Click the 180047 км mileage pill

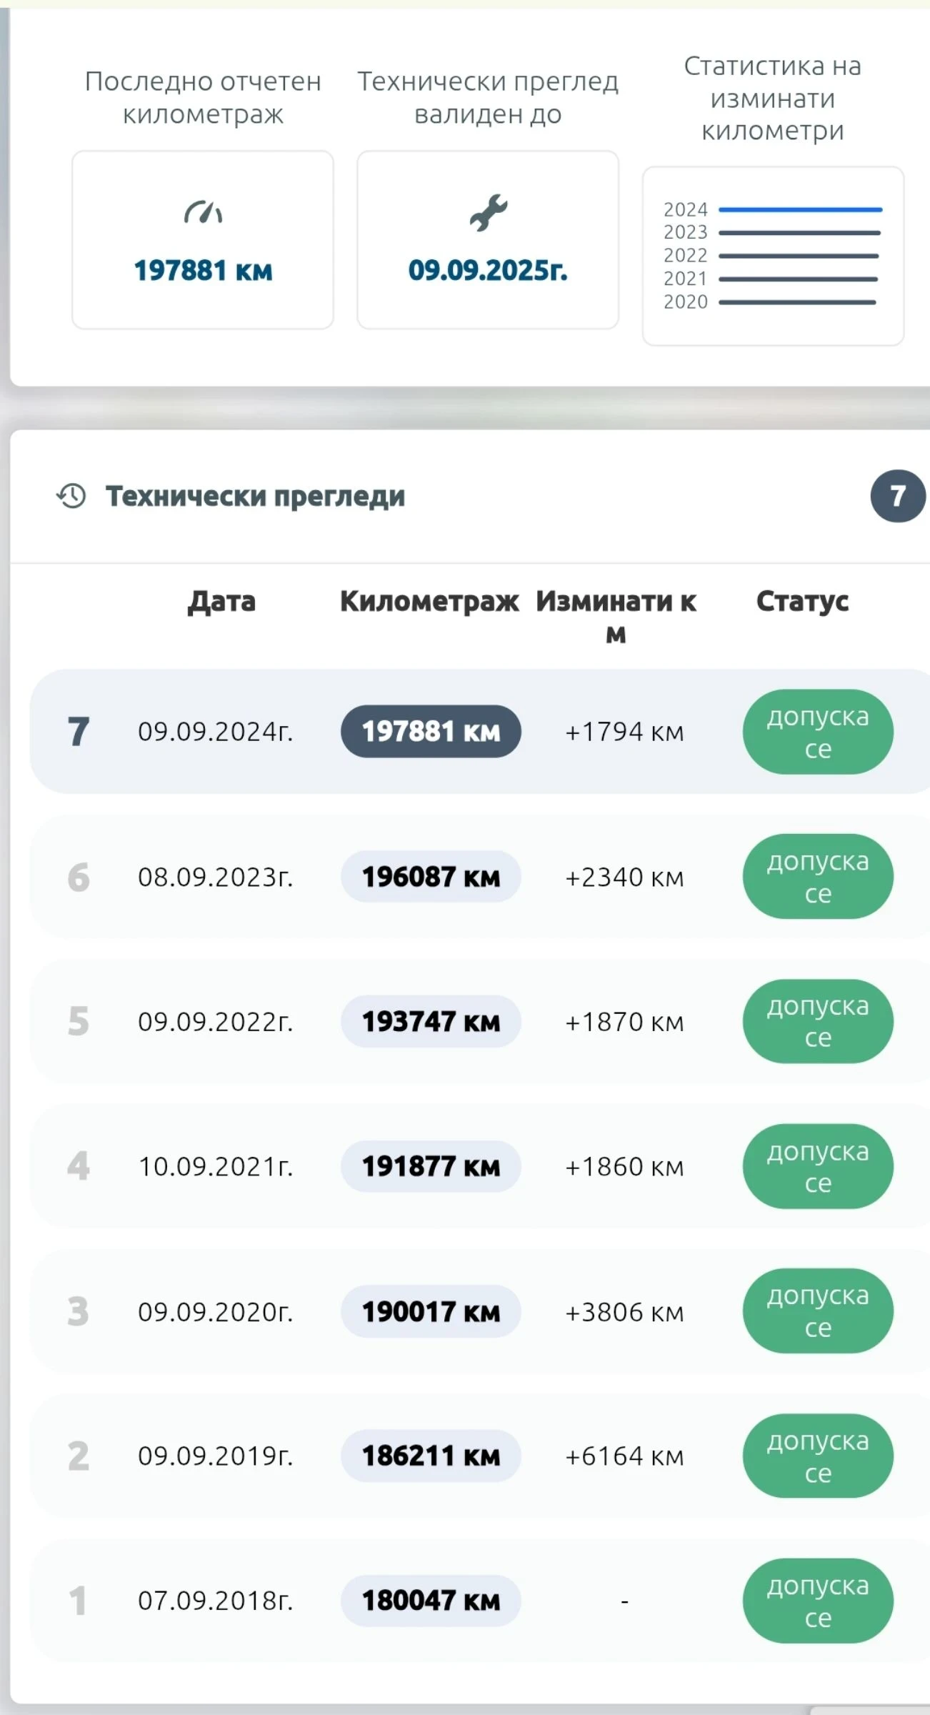coord(431,1601)
